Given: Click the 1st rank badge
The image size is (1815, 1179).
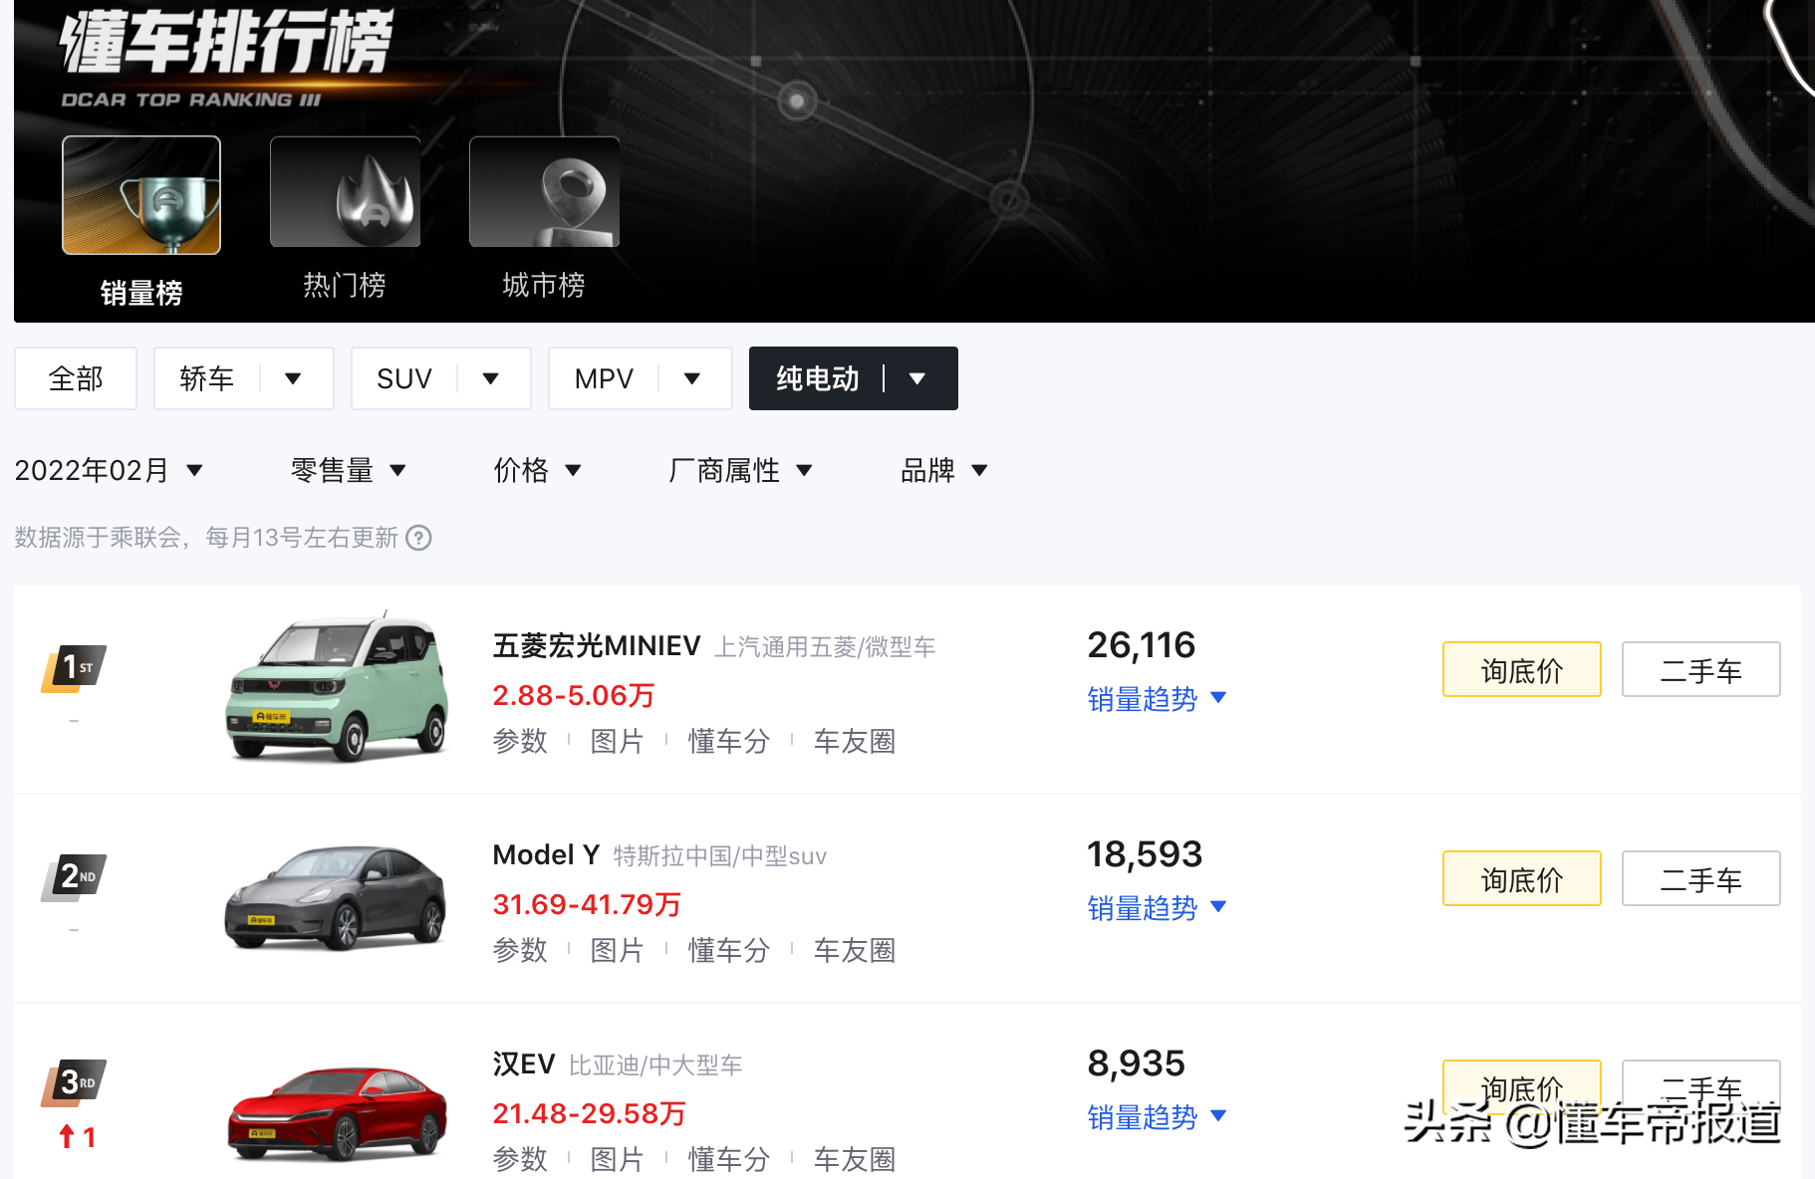Looking at the screenshot, I should 75,668.
